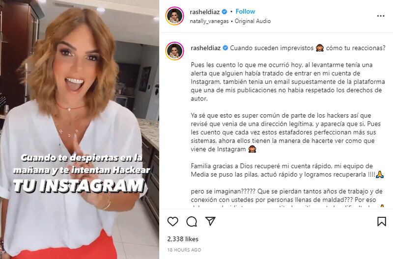The image size is (393, 259).
Task: Play the reel video of the woman
Action: (x=80, y=129)
